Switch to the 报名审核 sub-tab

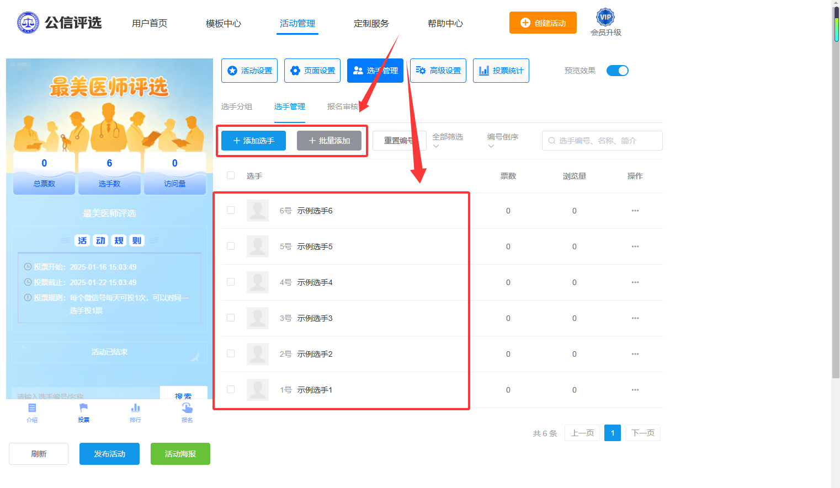pos(343,106)
